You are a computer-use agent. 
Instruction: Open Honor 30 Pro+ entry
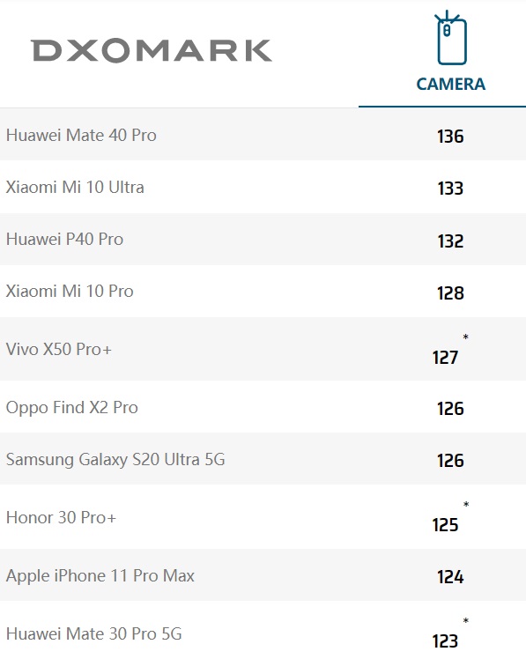point(61,517)
